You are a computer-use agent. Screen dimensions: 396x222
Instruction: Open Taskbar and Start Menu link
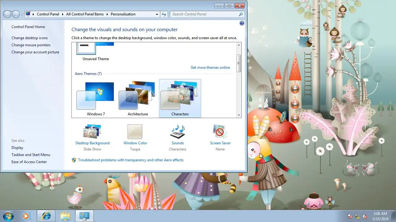point(31,155)
